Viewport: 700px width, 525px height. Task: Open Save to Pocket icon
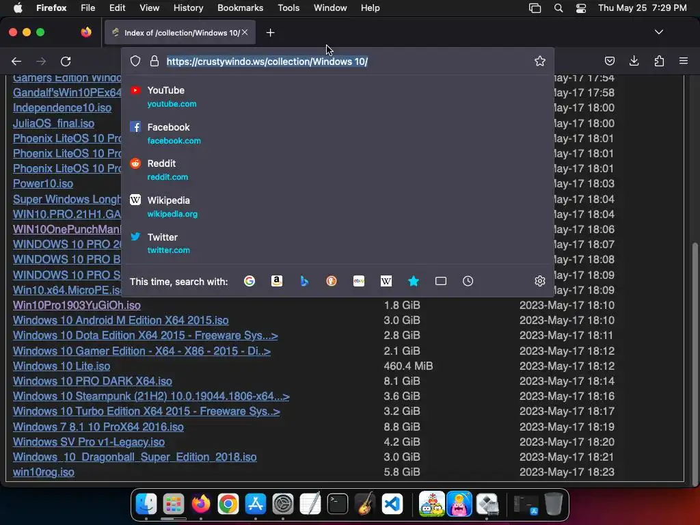click(609, 61)
